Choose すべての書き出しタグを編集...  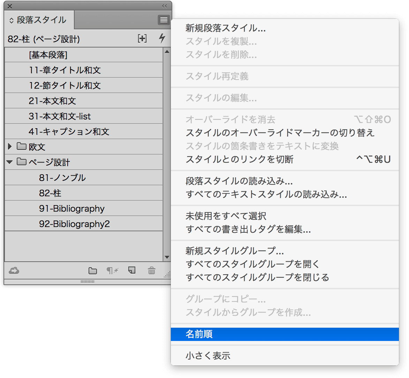285,229
